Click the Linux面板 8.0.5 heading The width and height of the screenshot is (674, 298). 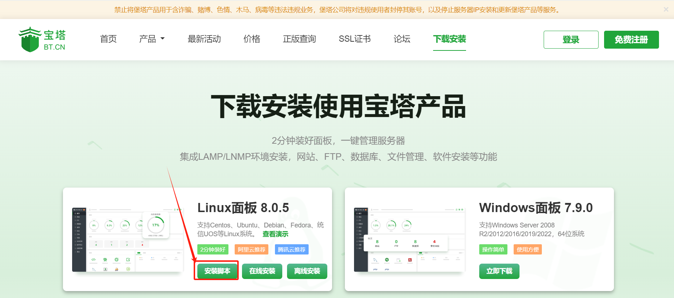click(243, 208)
